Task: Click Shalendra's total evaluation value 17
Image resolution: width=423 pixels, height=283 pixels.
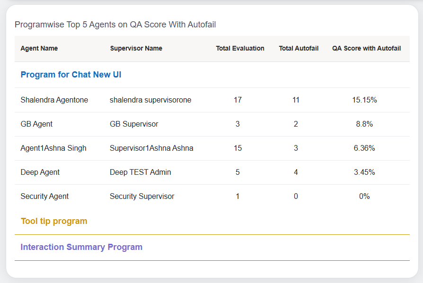Action: 238,100
